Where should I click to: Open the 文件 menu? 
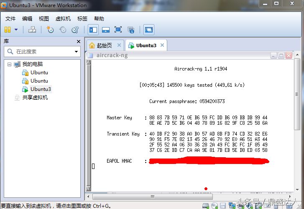click(x=10, y=18)
